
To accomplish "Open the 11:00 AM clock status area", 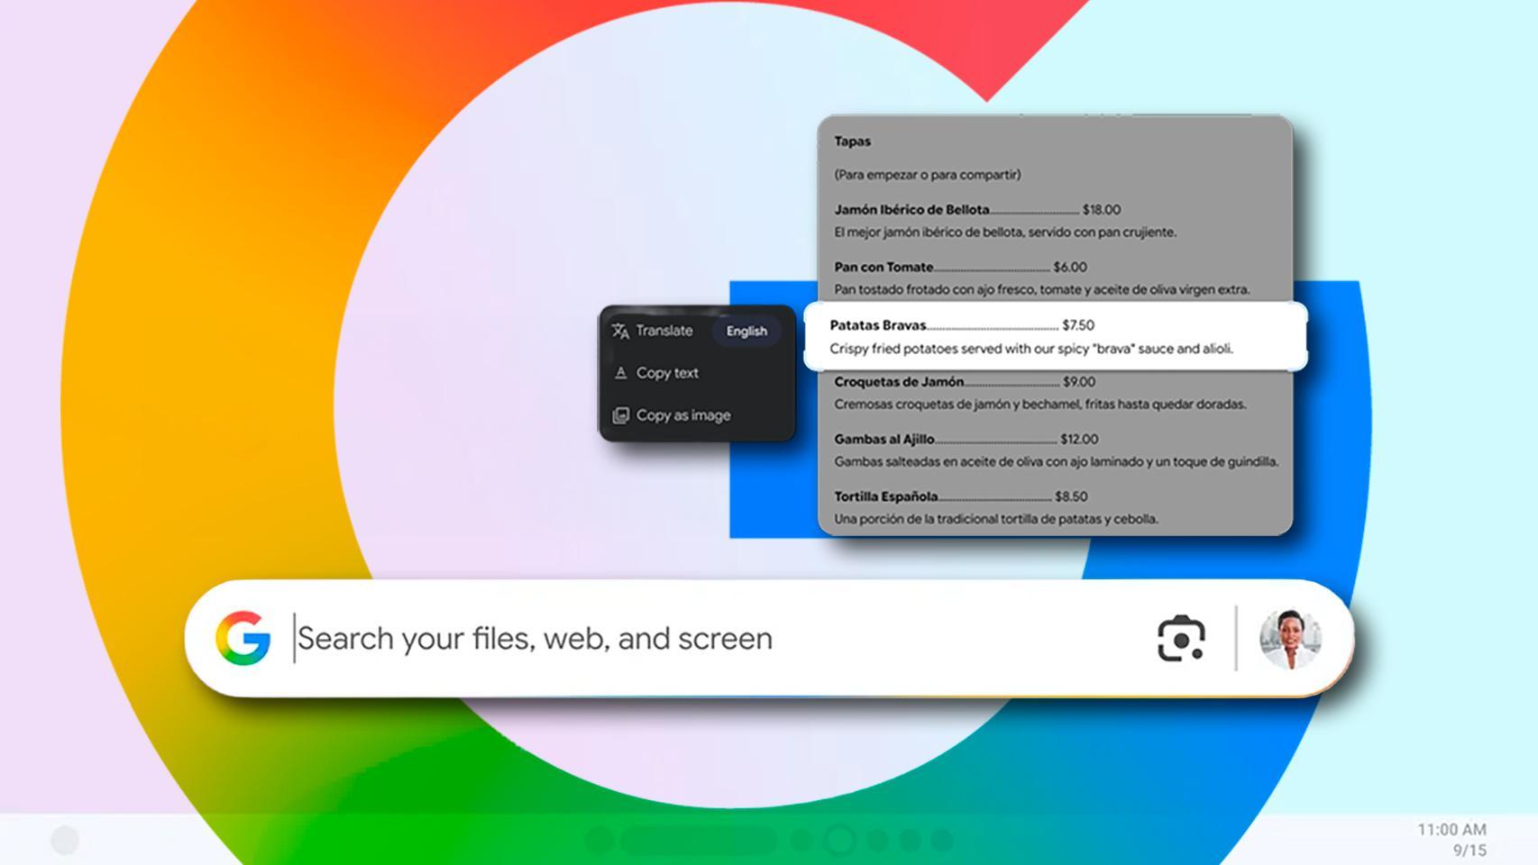I will 1451,839.
